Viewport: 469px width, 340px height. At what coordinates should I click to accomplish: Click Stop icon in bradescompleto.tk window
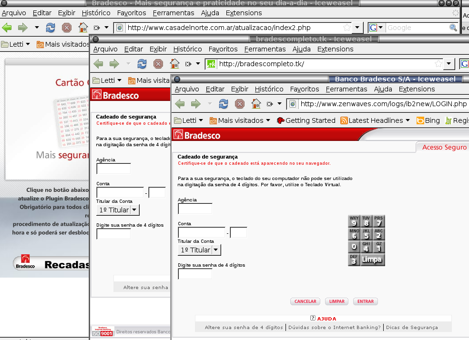tap(158, 64)
